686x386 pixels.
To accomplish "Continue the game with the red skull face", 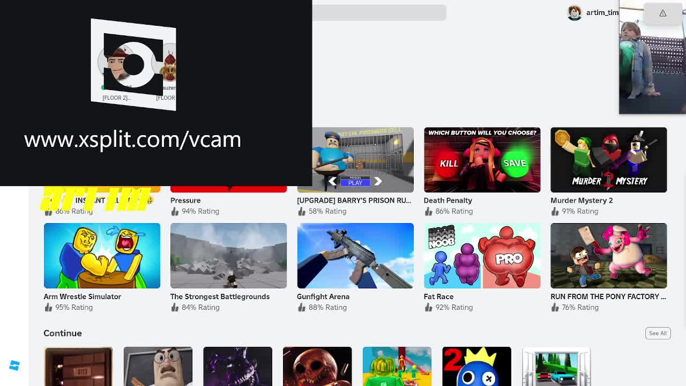I will 317,367.
